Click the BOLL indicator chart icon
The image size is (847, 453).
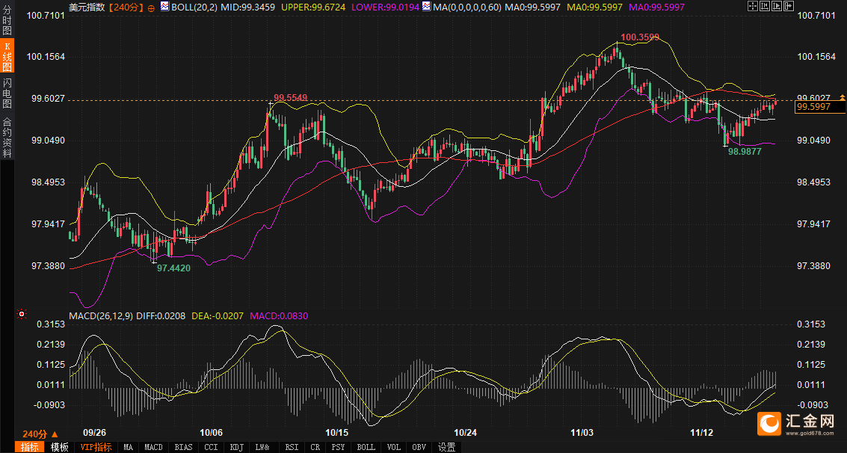click(165, 7)
